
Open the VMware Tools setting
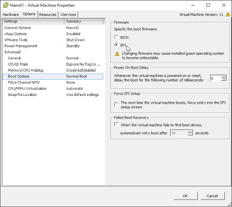16,40
